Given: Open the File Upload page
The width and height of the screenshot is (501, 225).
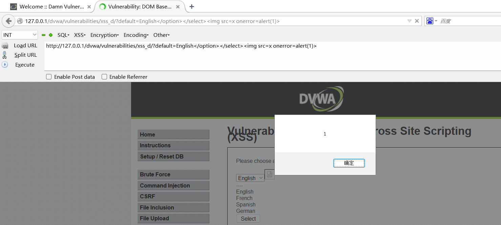Looking at the screenshot, I should [173, 218].
